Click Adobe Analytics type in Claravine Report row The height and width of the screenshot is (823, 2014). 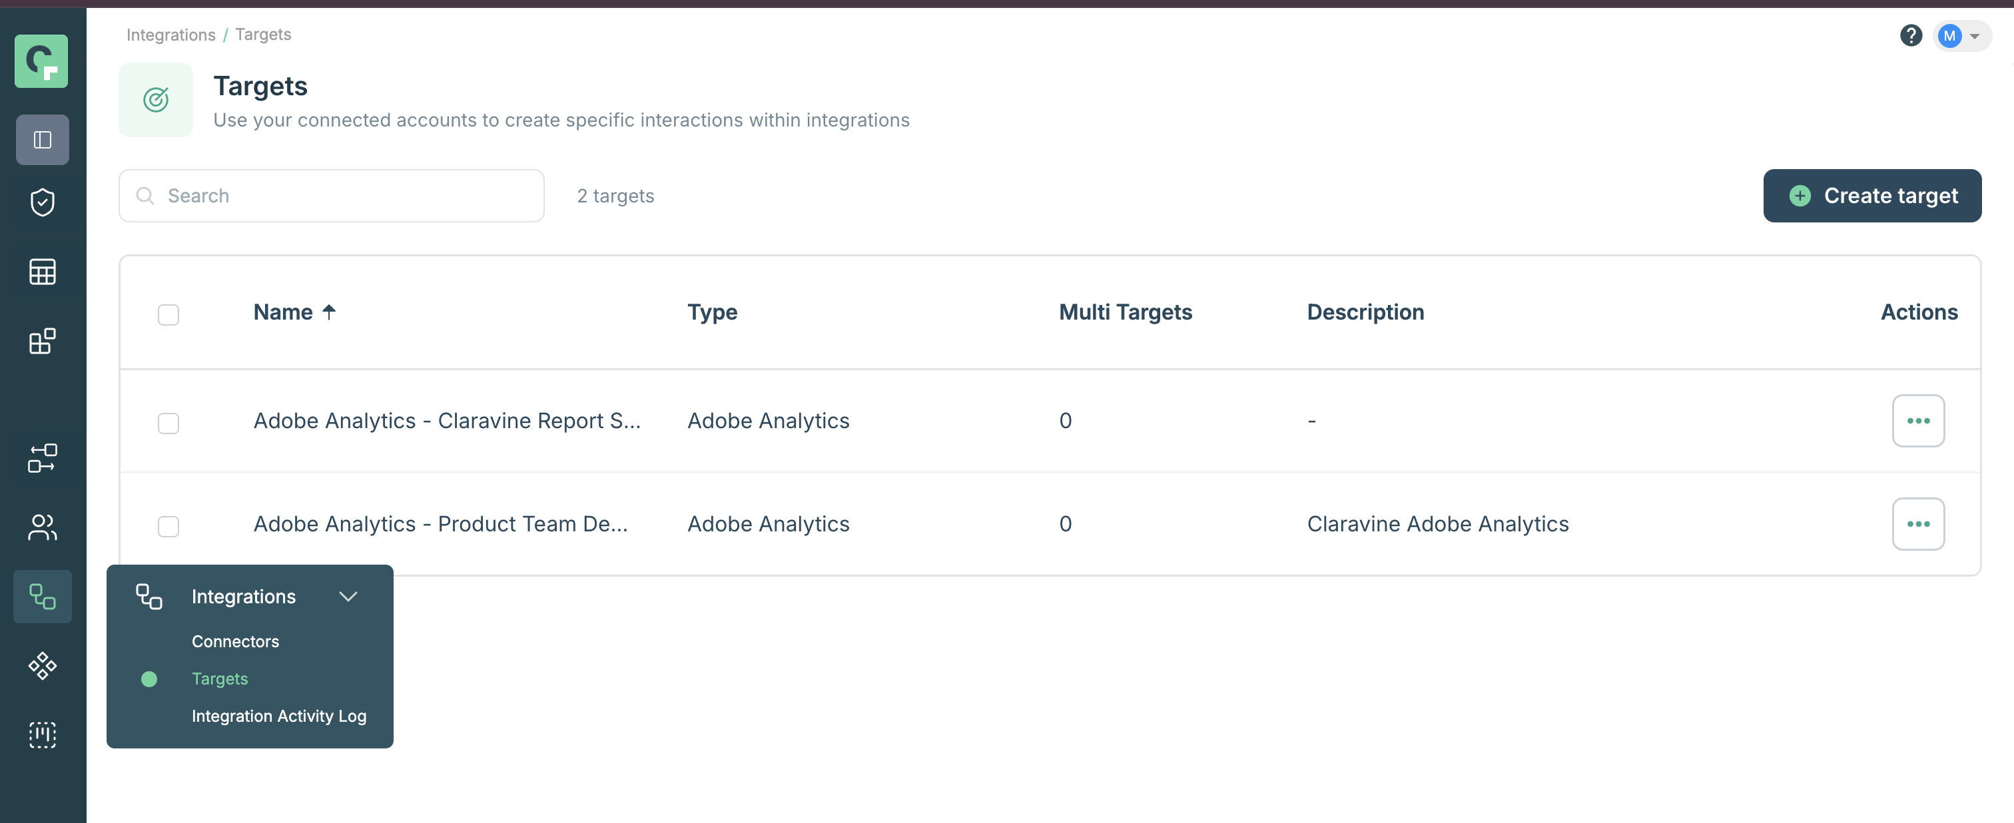click(x=768, y=420)
